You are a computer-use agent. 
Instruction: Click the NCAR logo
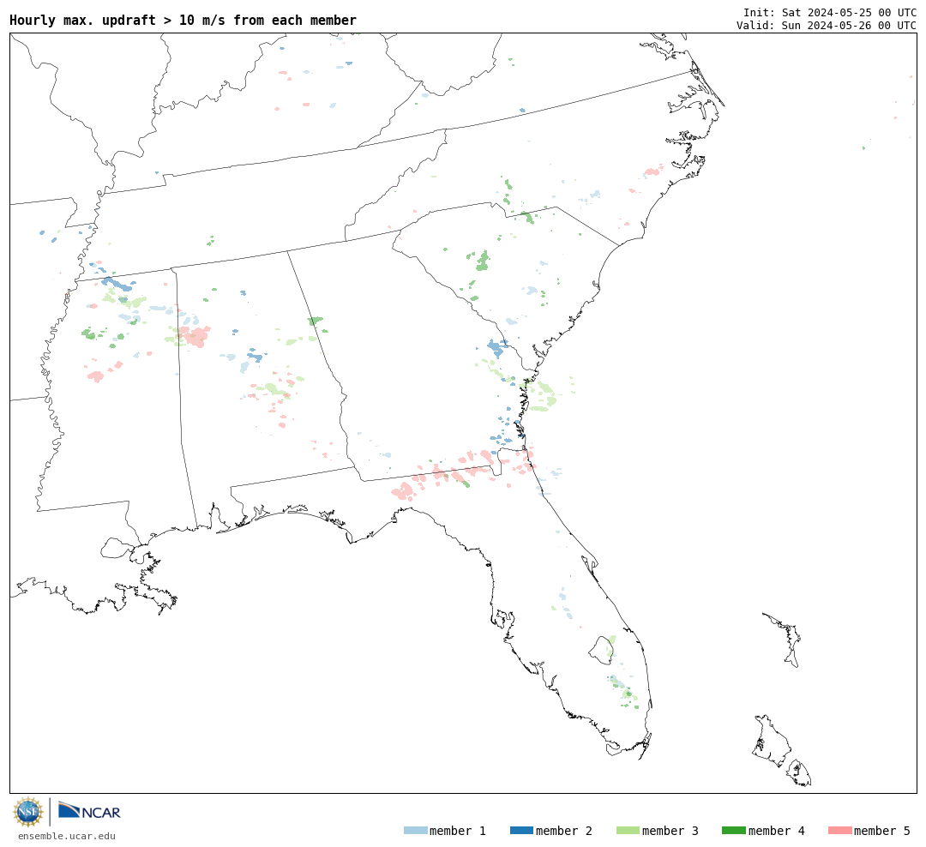[89, 811]
